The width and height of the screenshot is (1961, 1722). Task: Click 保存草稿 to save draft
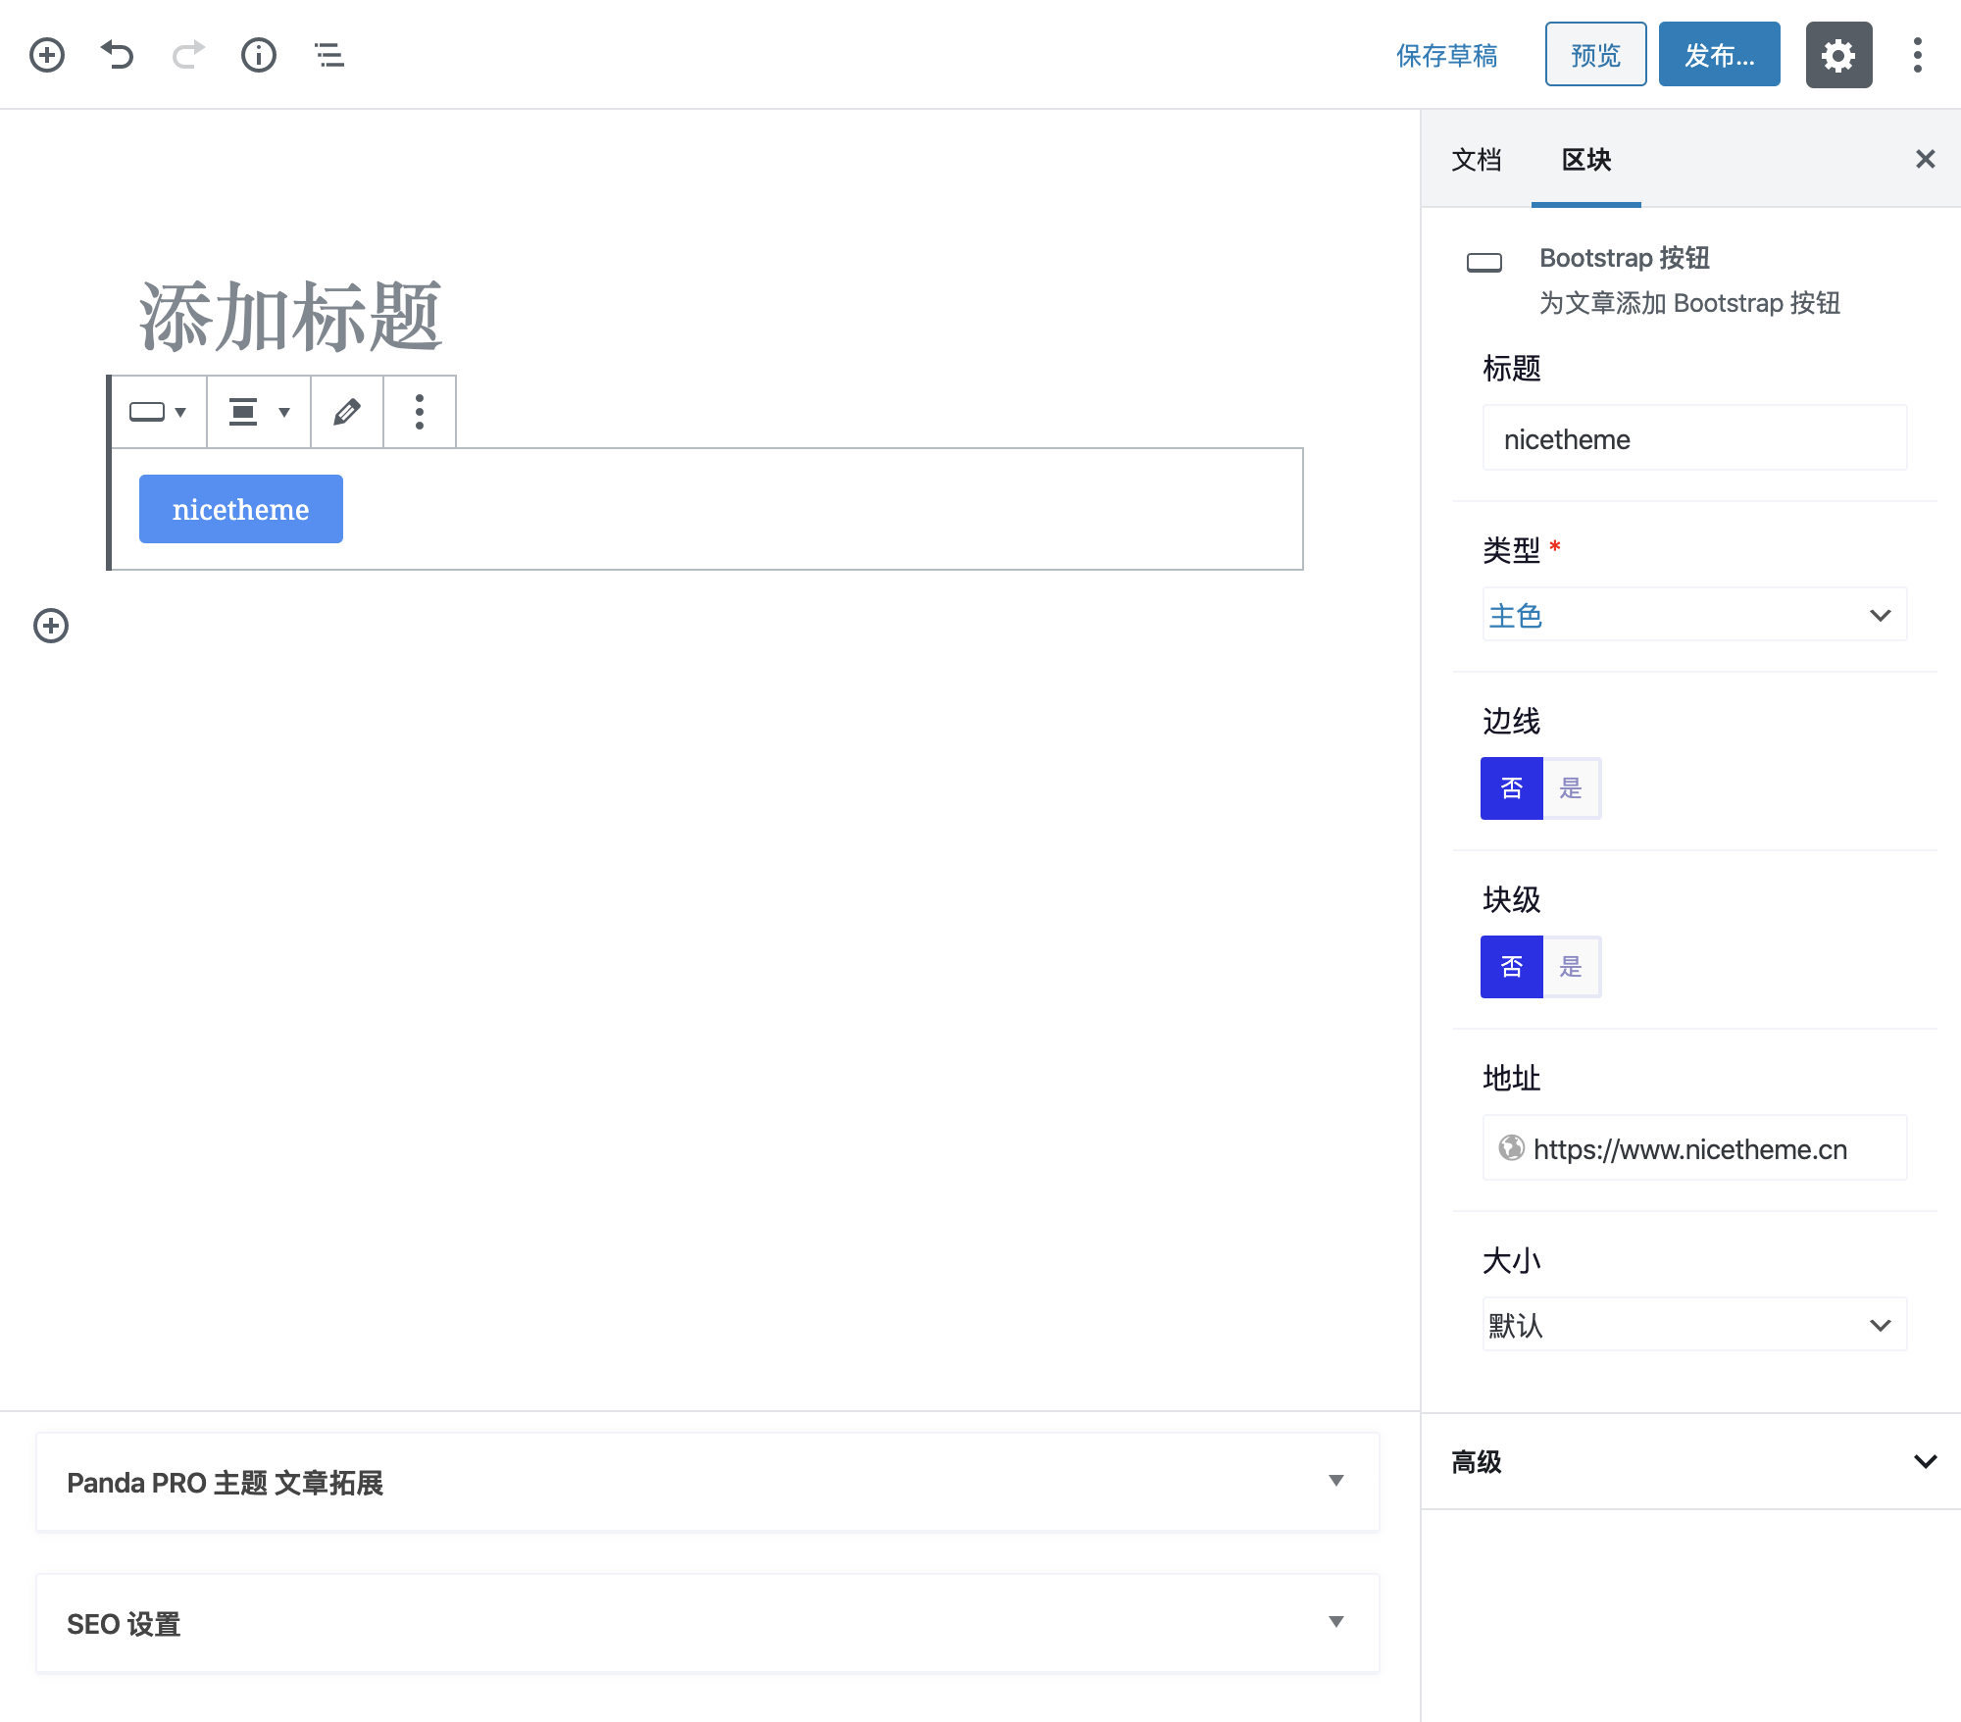(x=1447, y=55)
